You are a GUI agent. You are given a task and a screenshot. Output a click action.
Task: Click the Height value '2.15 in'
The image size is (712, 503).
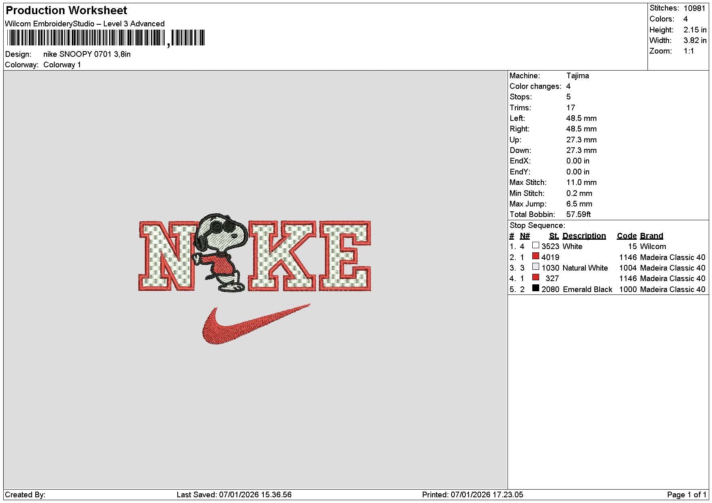[695, 30]
